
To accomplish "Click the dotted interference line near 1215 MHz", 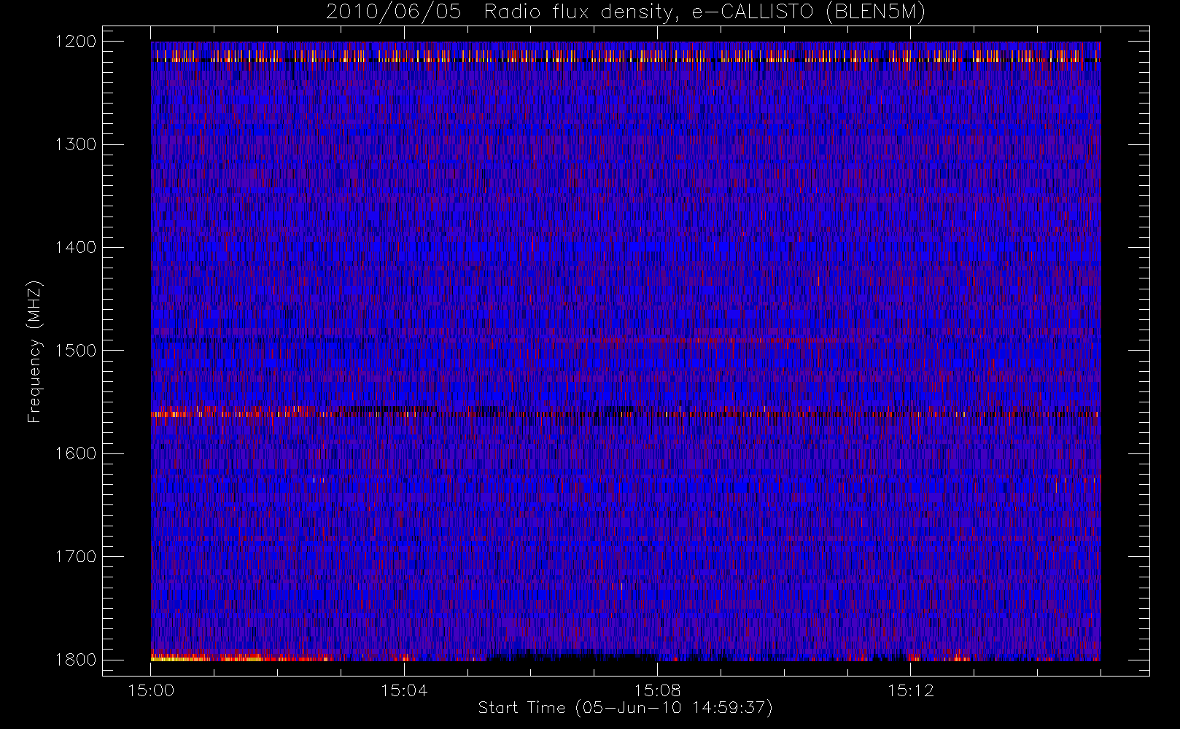I will pos(625,56).
